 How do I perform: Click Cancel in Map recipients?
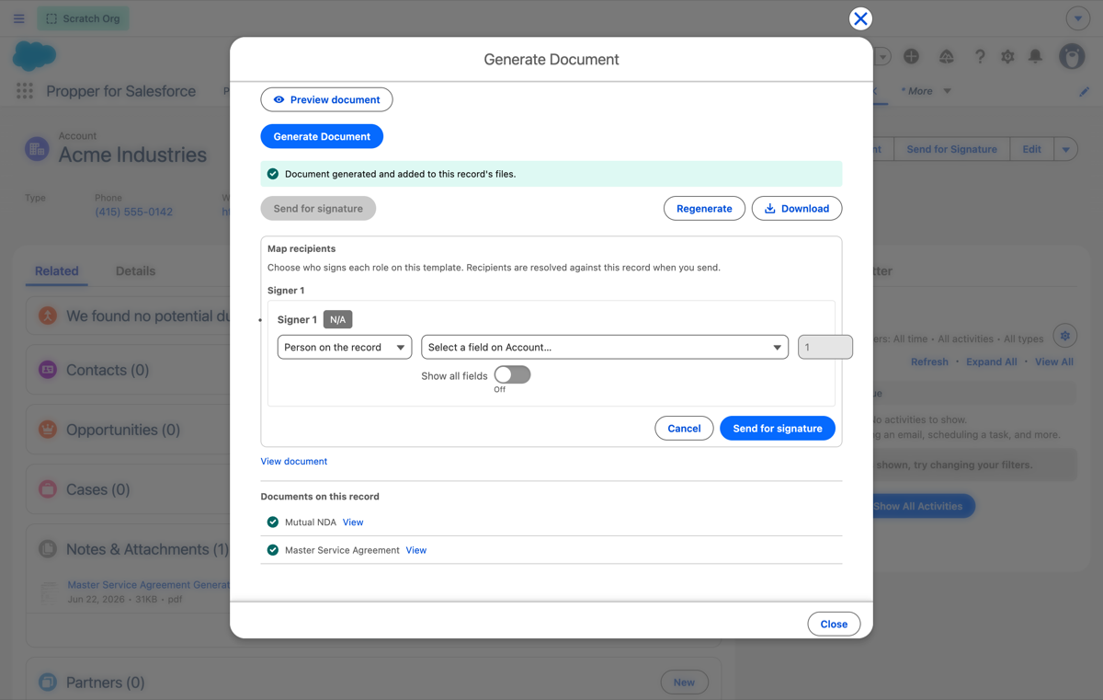(684, 428)
